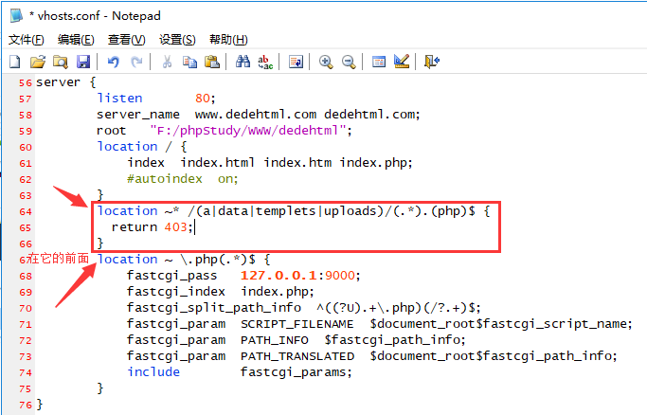Open the Replace dialog icon
Screen dimensions: 647x415
coord(265,62)
